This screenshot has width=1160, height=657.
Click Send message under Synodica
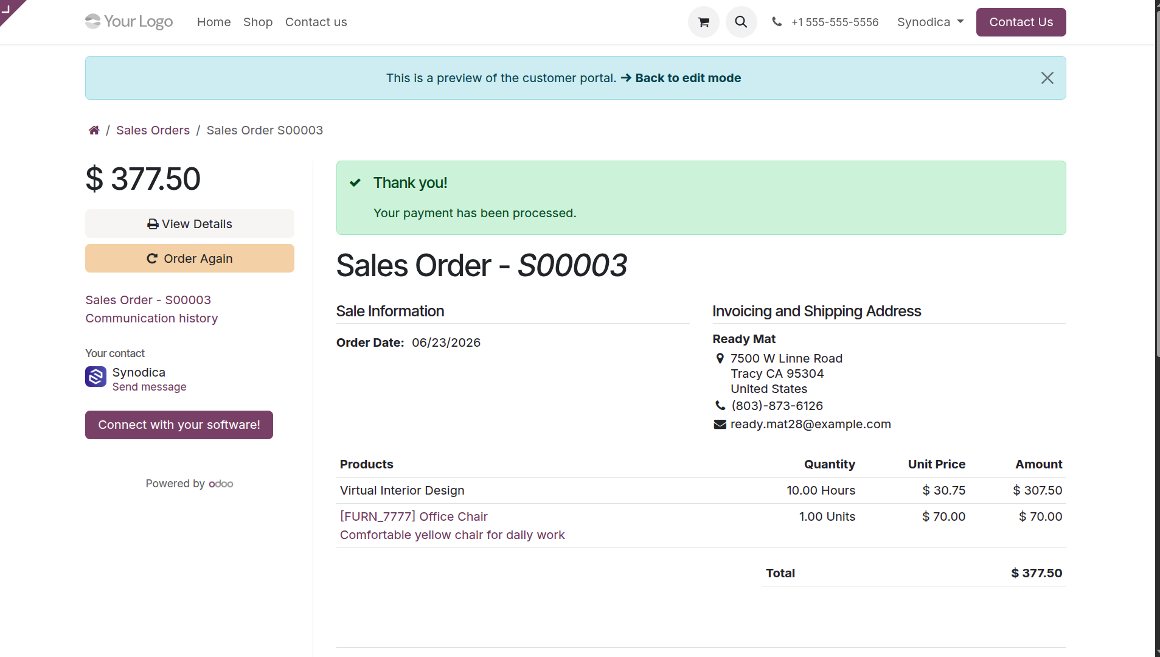(149, 387)
